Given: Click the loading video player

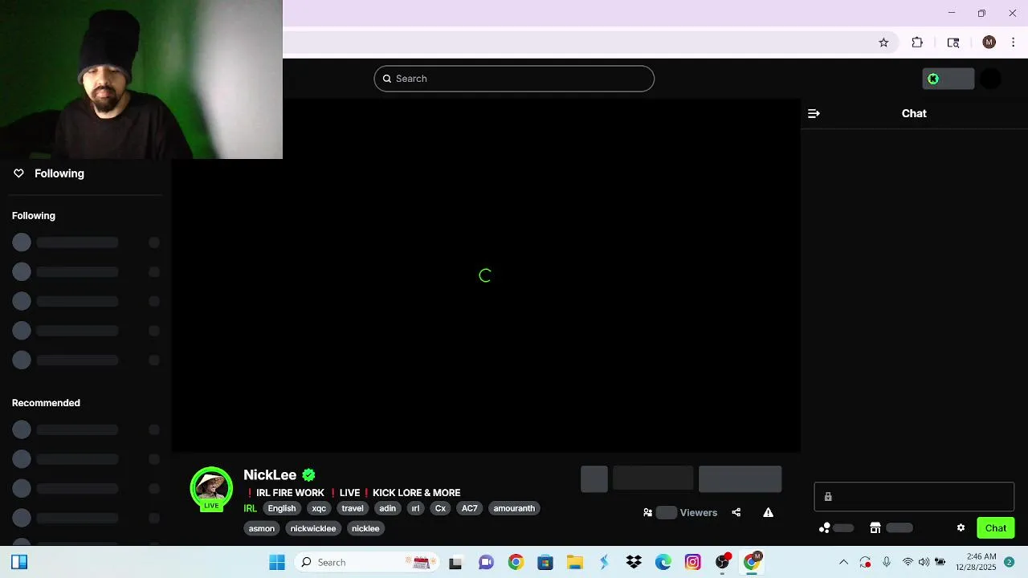Looking at the screenshot, I should (485, 275).
